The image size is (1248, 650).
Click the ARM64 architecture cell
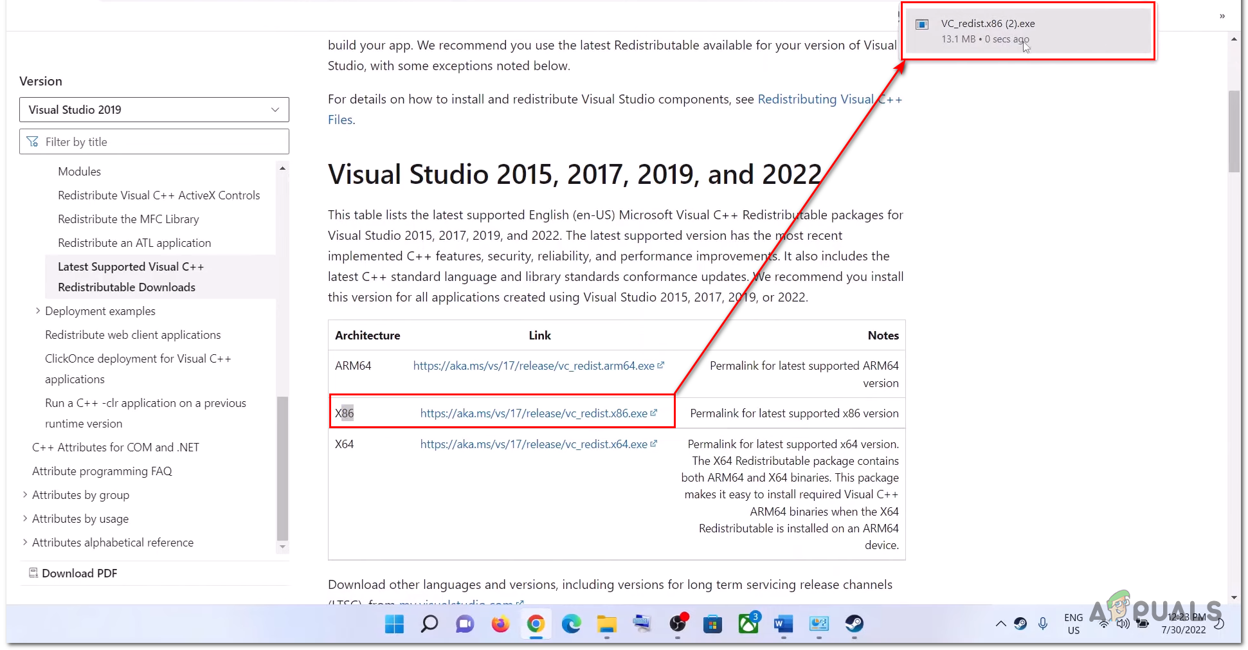click(x=353, y=366)
